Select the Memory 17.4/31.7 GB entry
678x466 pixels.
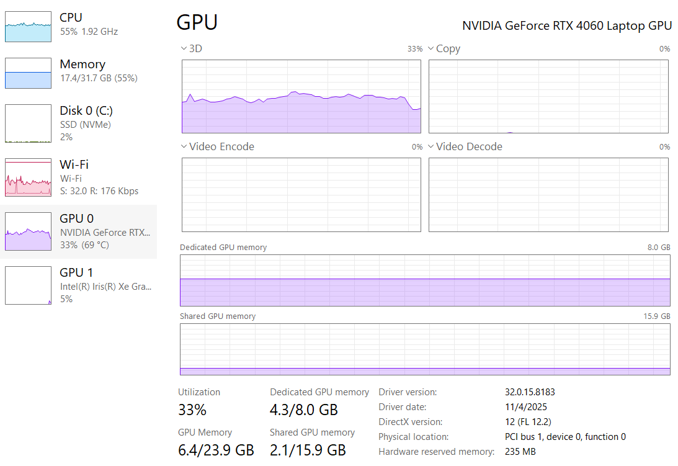coord(98,78)
